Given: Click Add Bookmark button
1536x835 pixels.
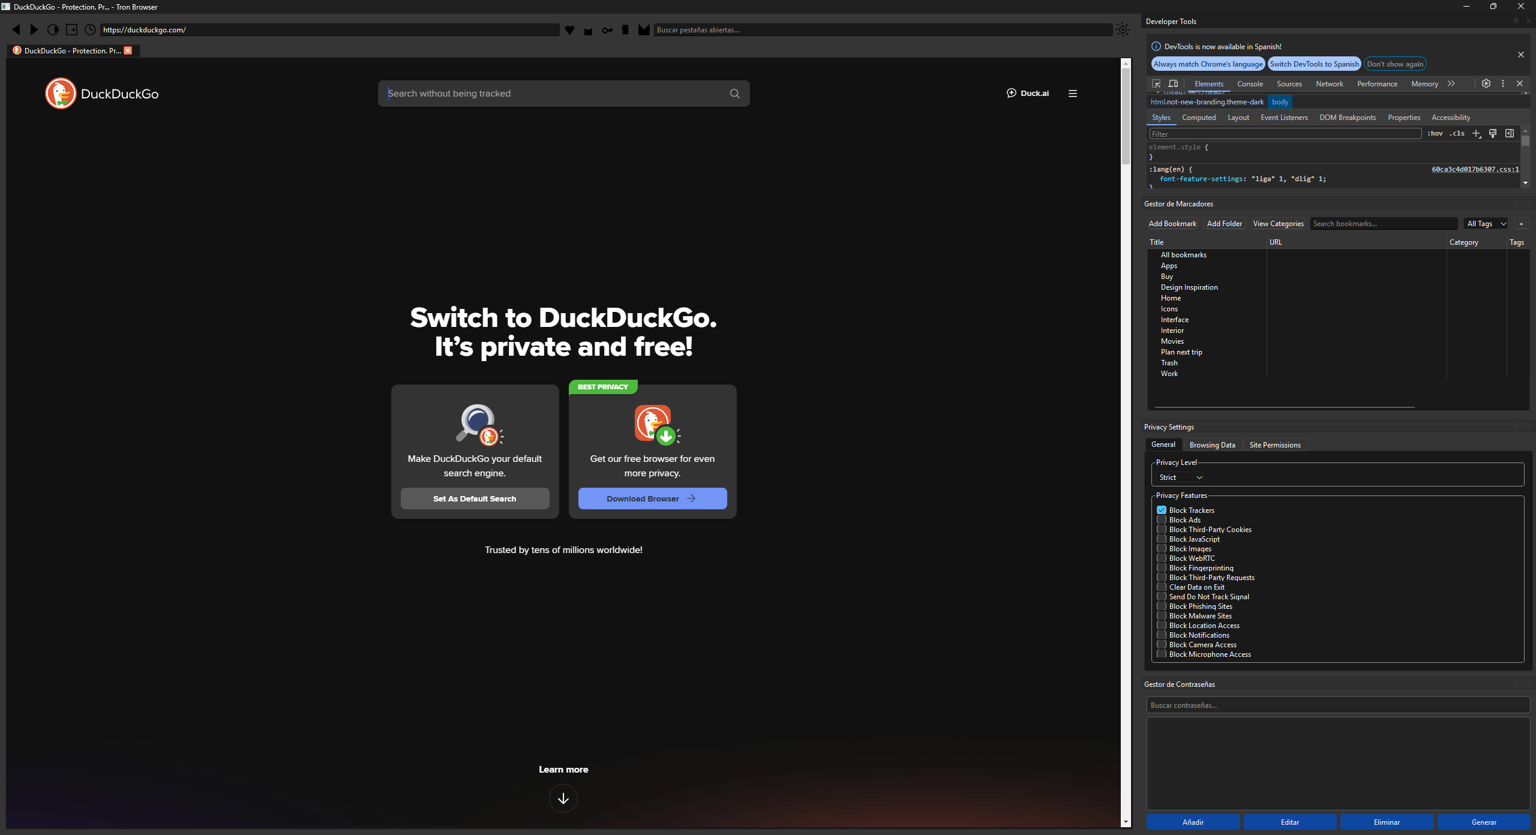Looking at the screenshot, I should [1172, 224].
